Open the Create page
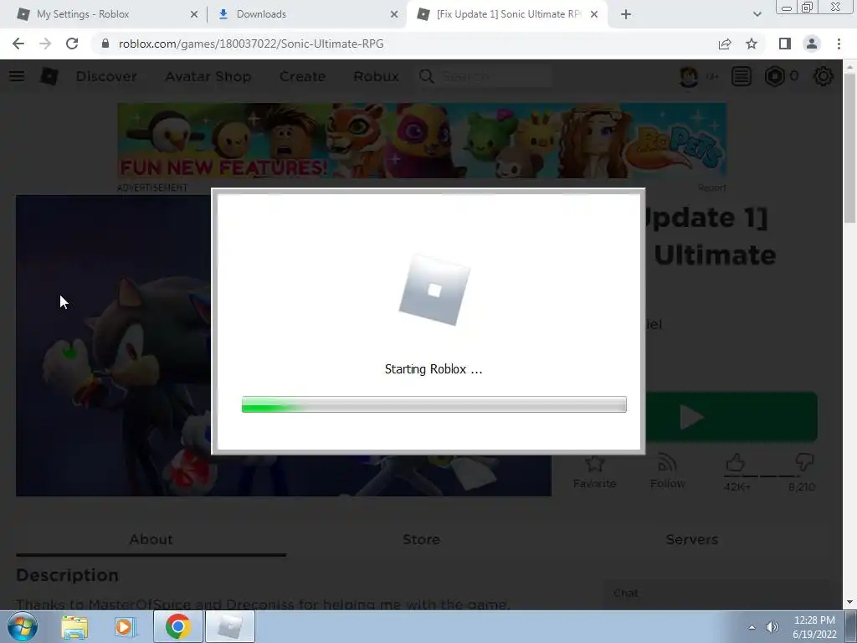The height and width of the screenshot is (643, 857). [x=302, y=76]
